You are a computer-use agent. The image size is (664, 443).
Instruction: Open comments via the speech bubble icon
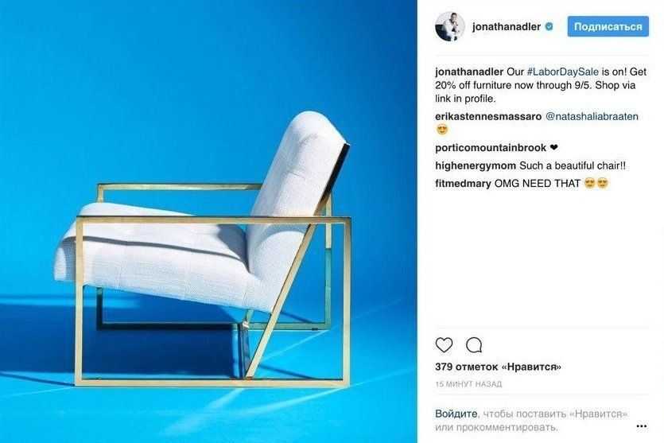474,345
